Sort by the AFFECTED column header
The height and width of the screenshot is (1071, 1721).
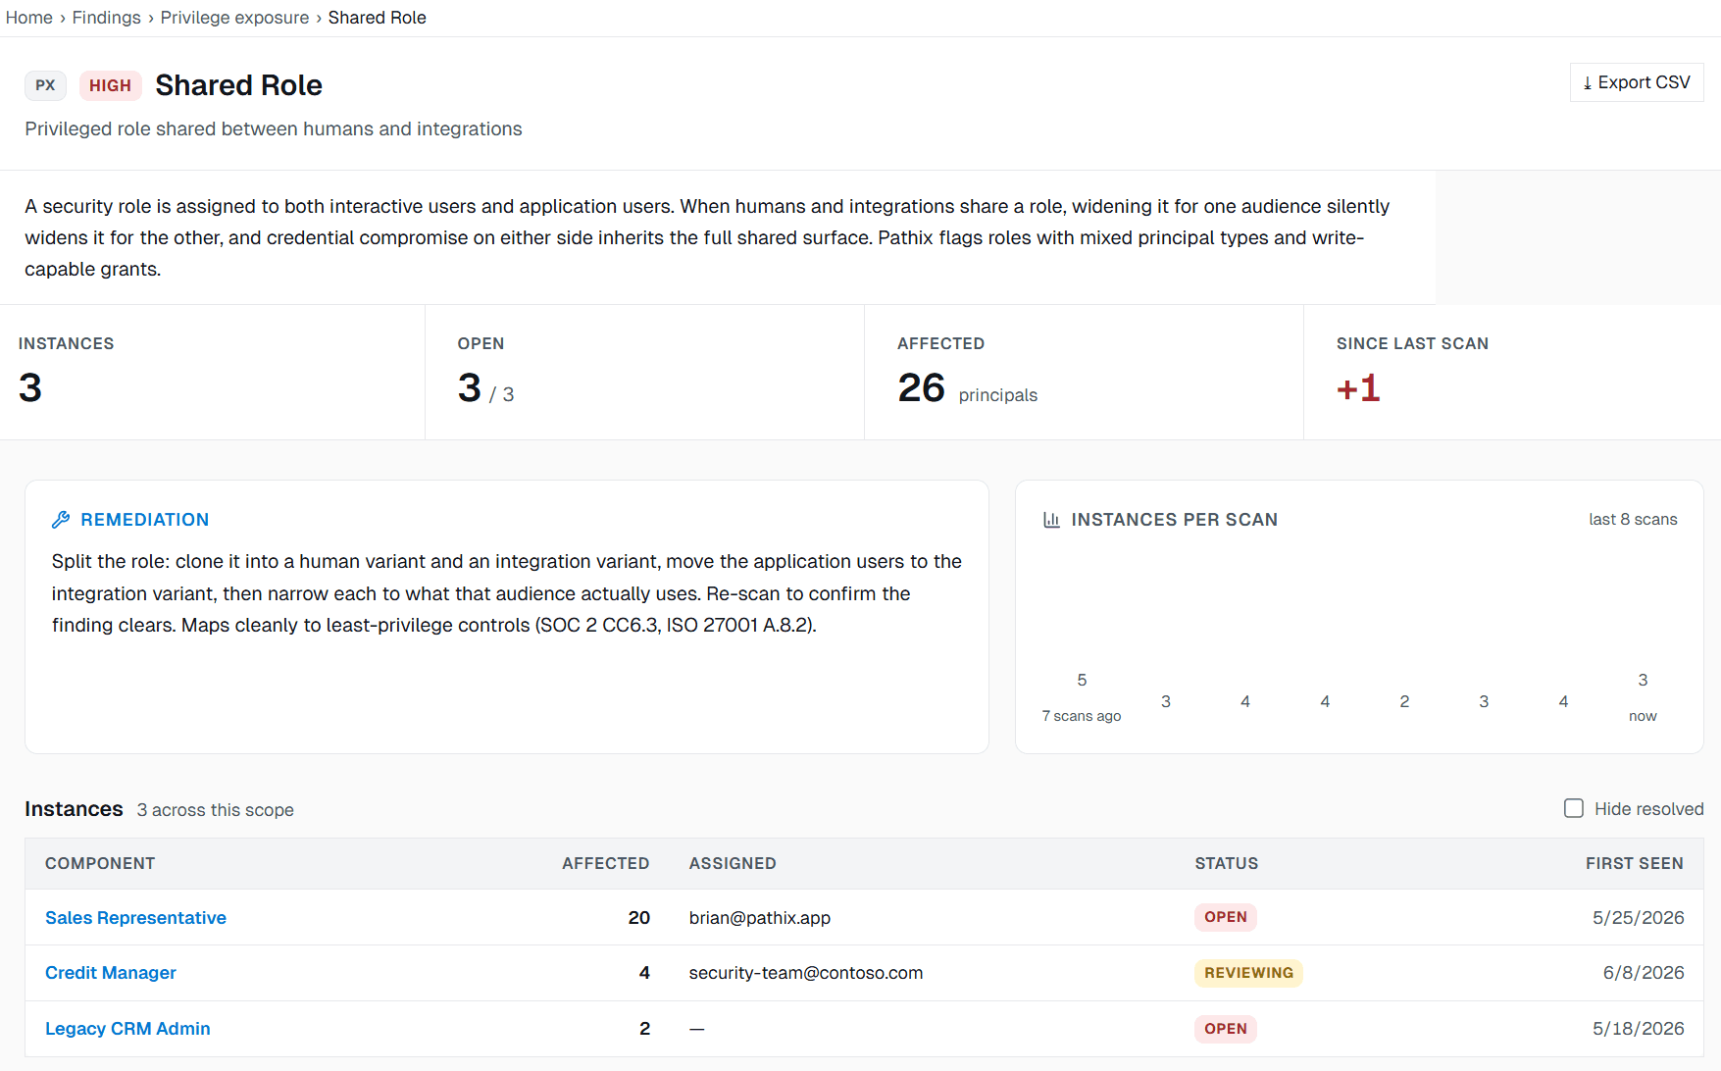(x=605, y=863)
